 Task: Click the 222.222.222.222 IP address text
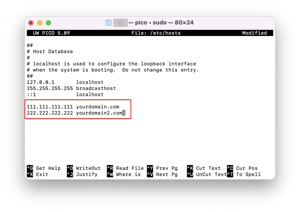point(50,113)
